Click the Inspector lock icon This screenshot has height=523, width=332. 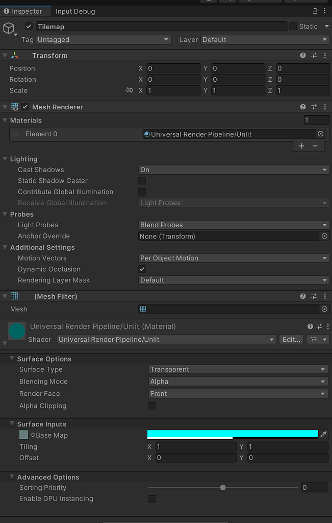coord(315,11)
